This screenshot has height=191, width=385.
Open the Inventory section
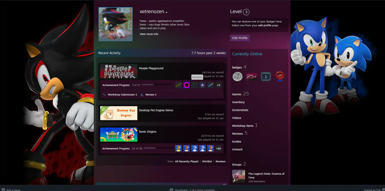pyautogui.click(x=238, y=102)
